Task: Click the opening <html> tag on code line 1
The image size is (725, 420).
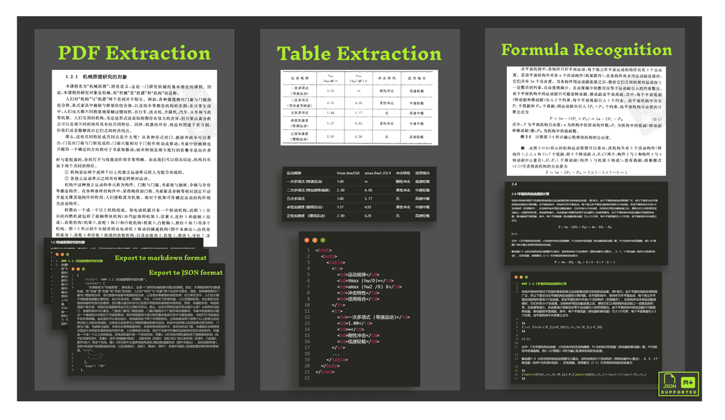Action: tap(324, 250)
